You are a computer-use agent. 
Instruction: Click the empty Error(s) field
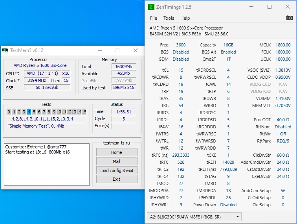click(x=124, y=126)
